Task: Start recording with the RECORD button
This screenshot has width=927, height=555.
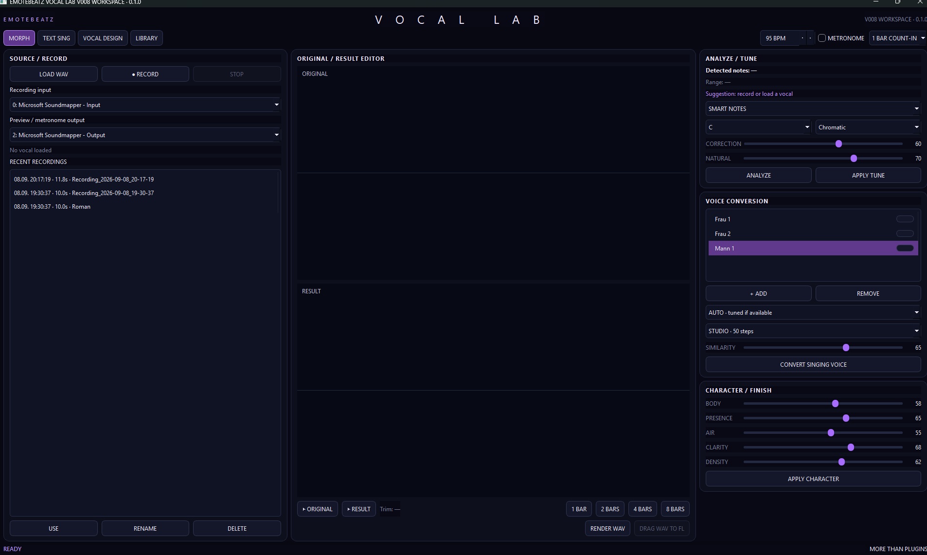Action: pyautogui.click(x=145, y=74)
